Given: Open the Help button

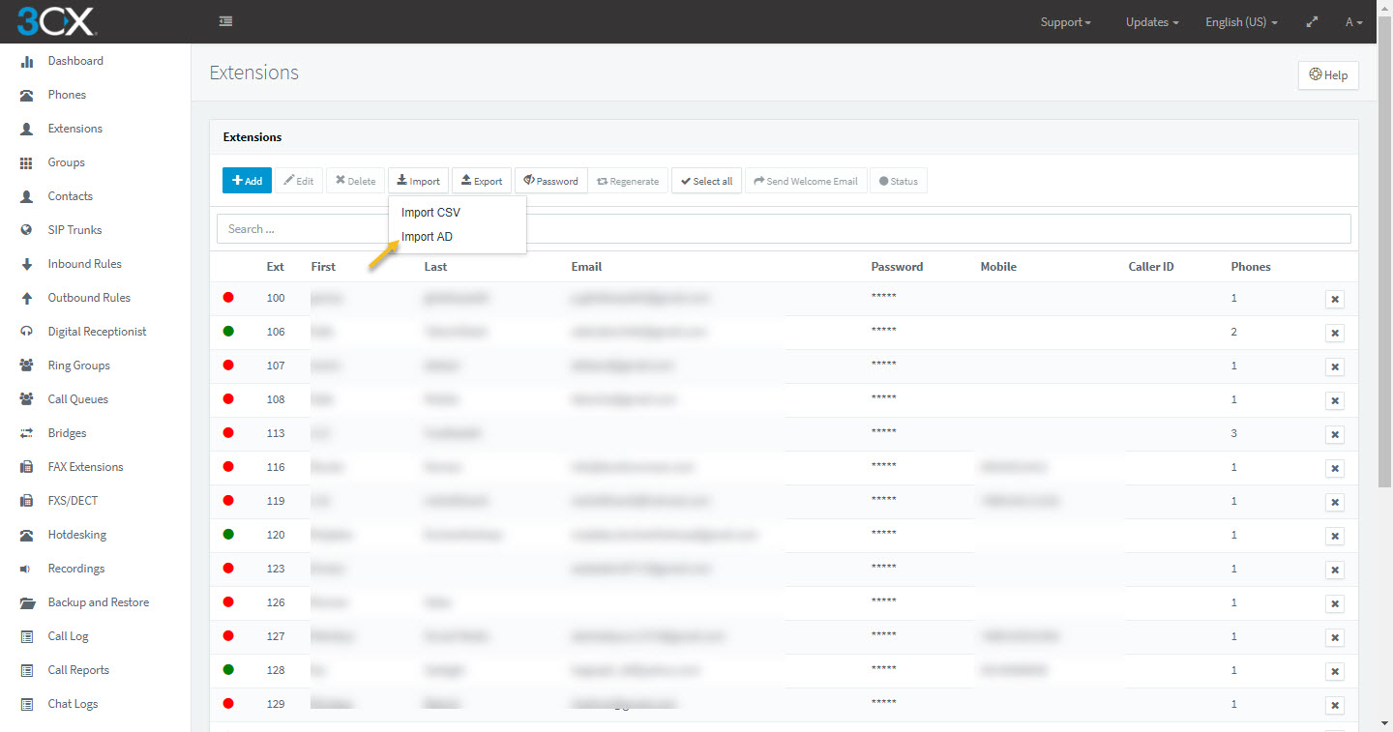Looking at the screenshot, I should tap(1328, 75).
